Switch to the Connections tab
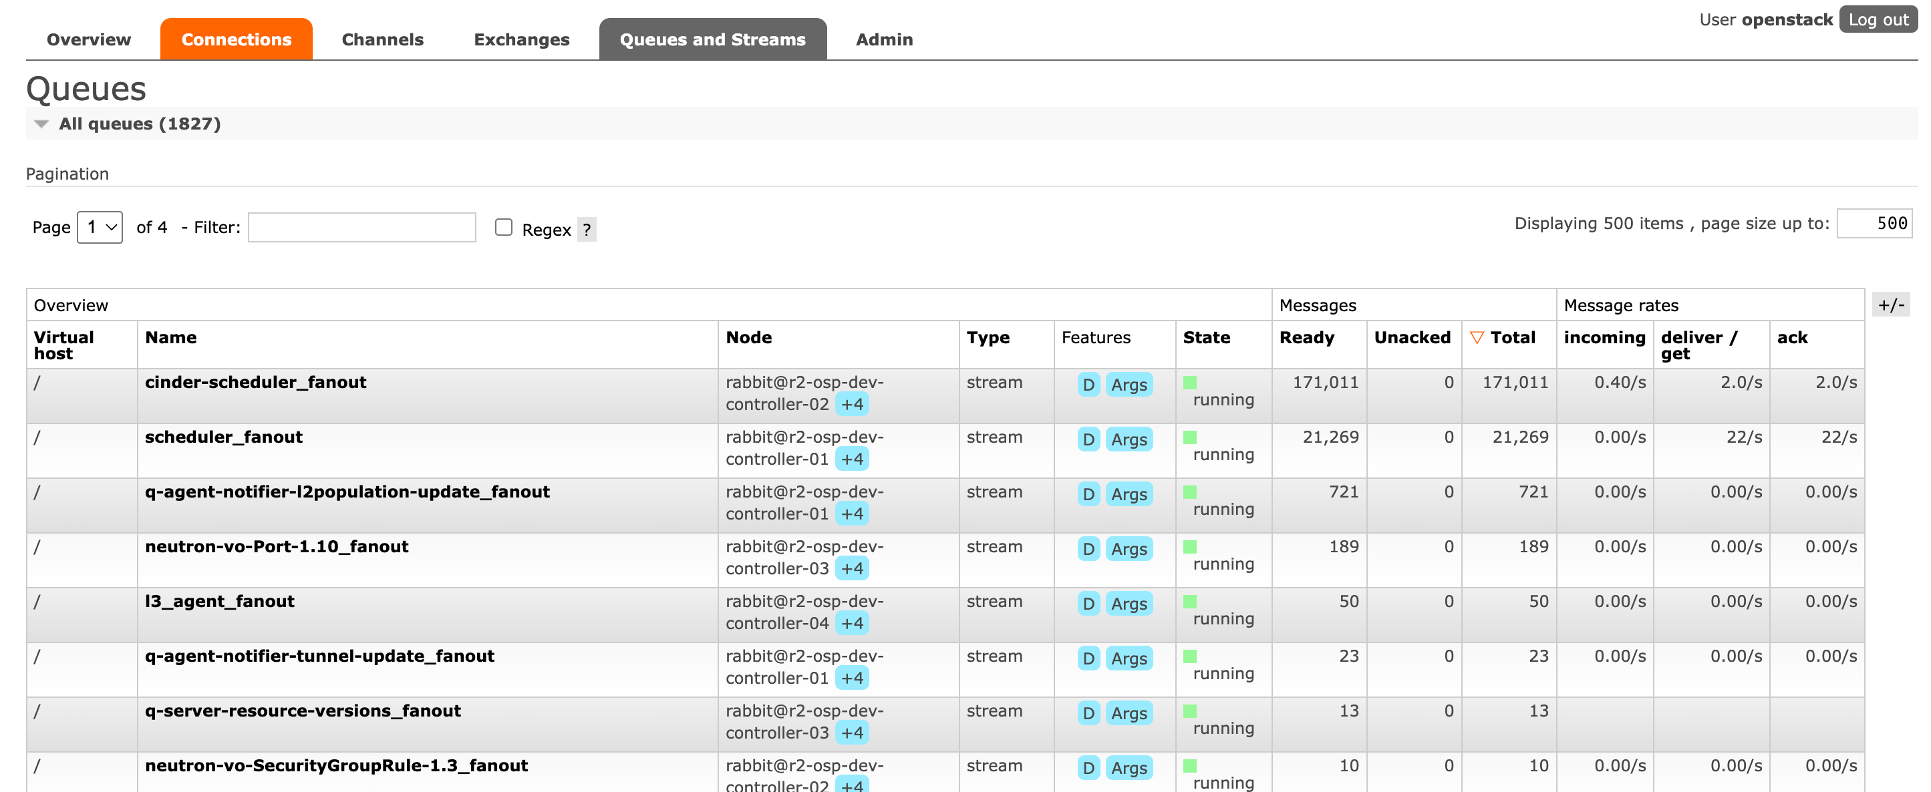The width and height of the screenshot is (1931, 792). pos(236,39)
